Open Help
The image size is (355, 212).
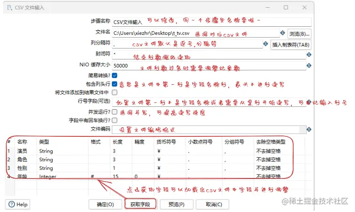[x=18, y=204]
